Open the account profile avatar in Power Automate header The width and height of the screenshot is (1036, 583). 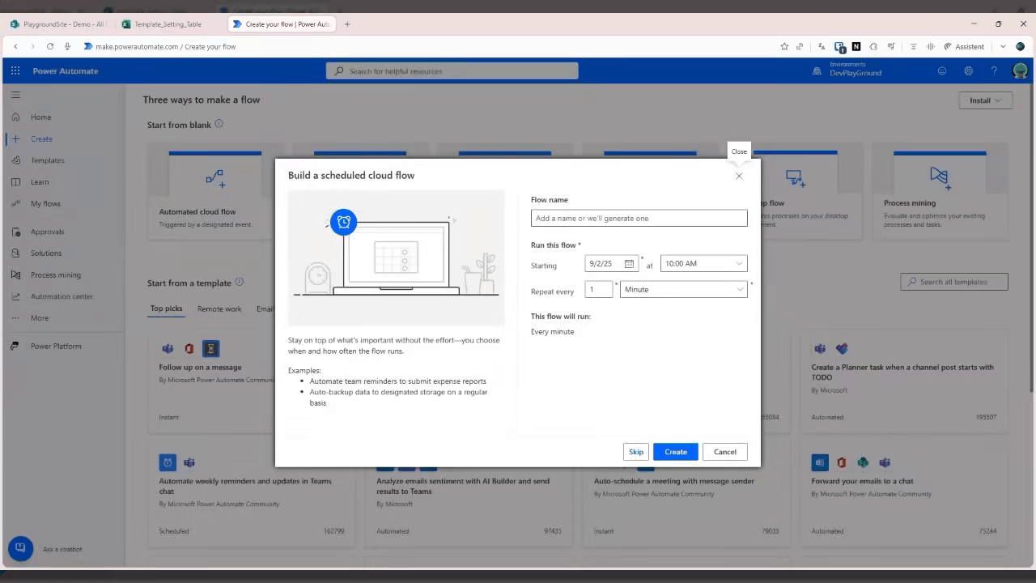(x=1020, y=70)
